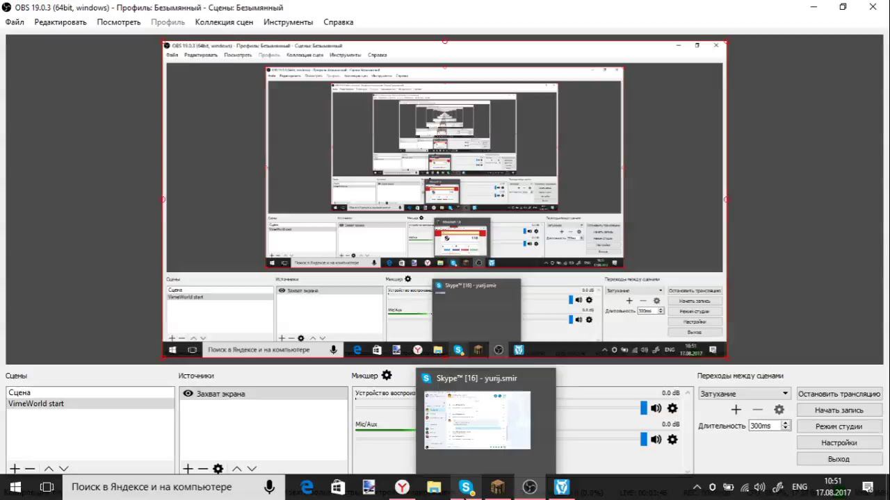
Task: Show hidden tray icons chevron
Action: pos(697,487)
